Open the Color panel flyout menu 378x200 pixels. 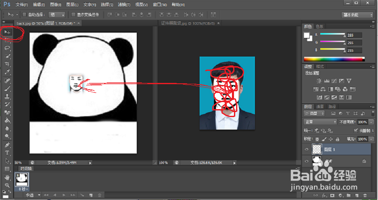point(372,26)
